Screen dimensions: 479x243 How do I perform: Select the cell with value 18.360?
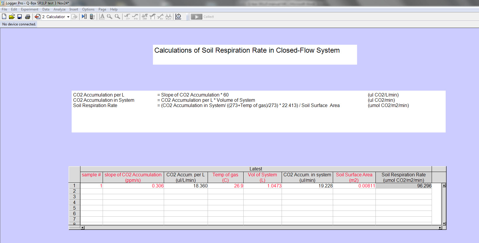tap(186, 186)
